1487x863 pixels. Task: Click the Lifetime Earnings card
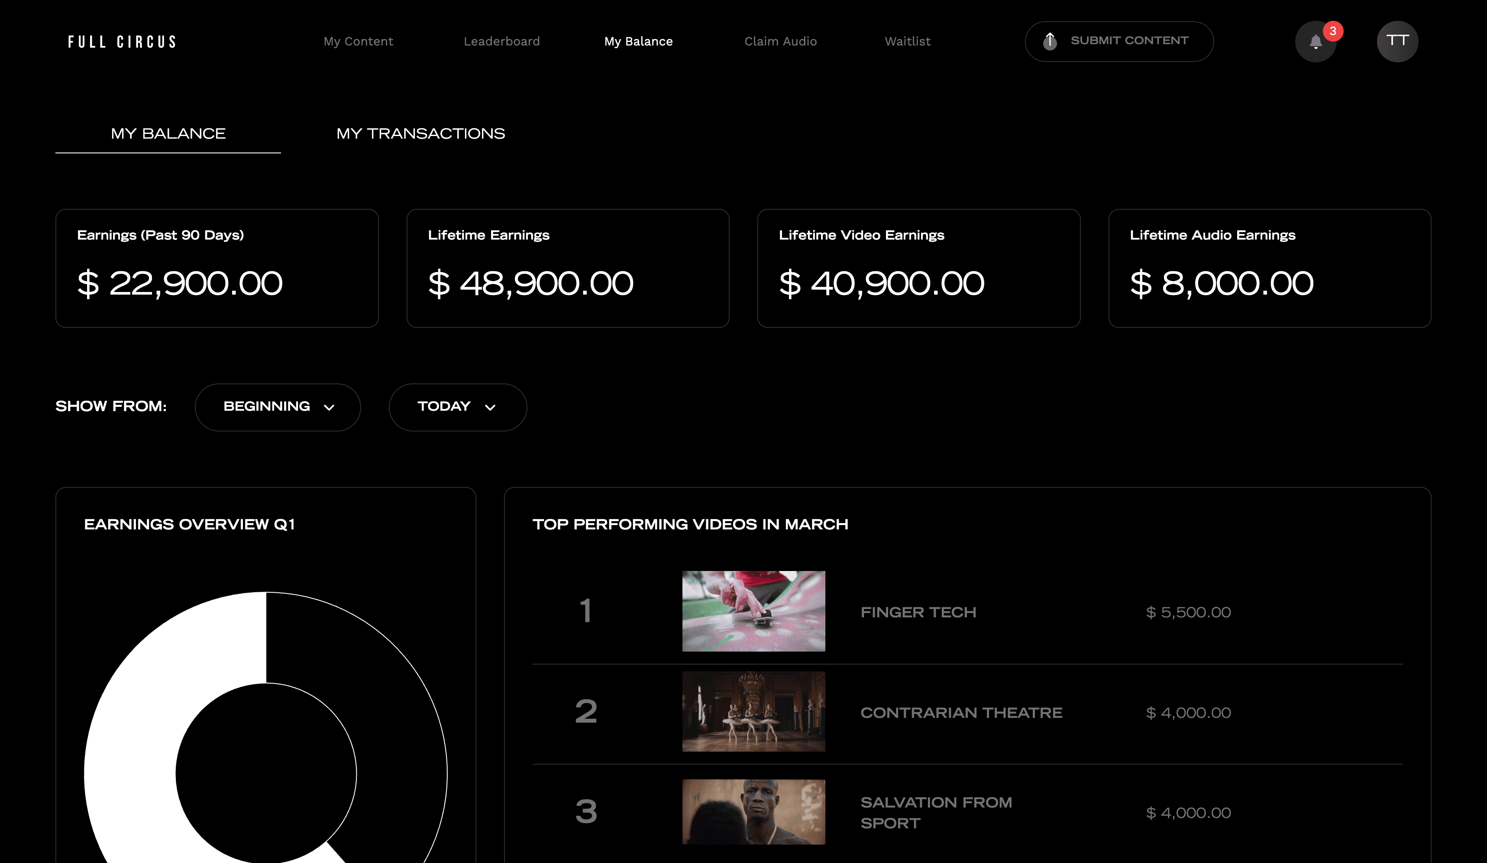pos(568,269)
